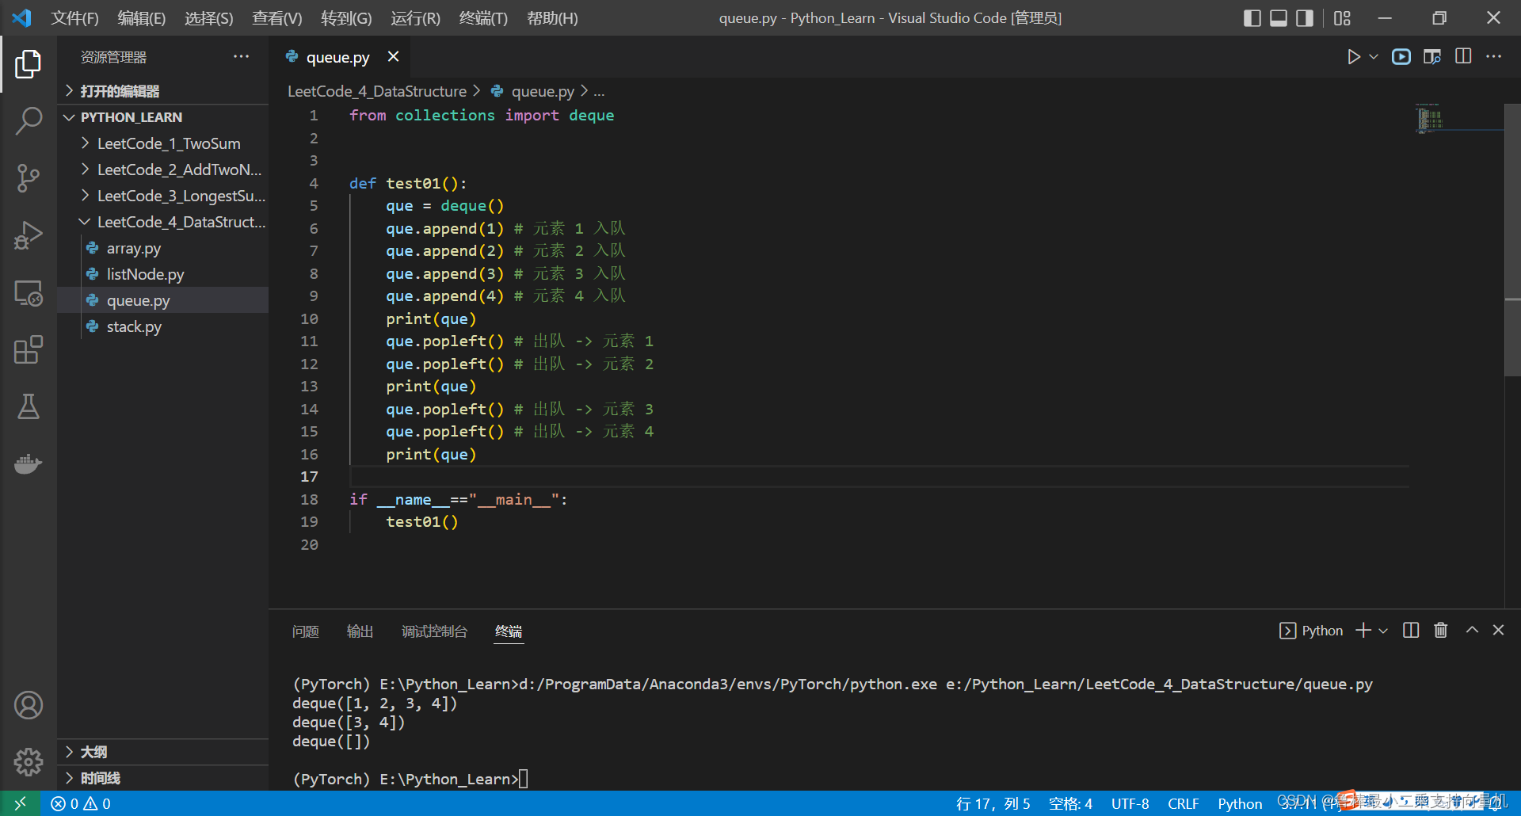Open the Docker view
The width and height of the screenshot is (1521, 816).
pos(29,464)
